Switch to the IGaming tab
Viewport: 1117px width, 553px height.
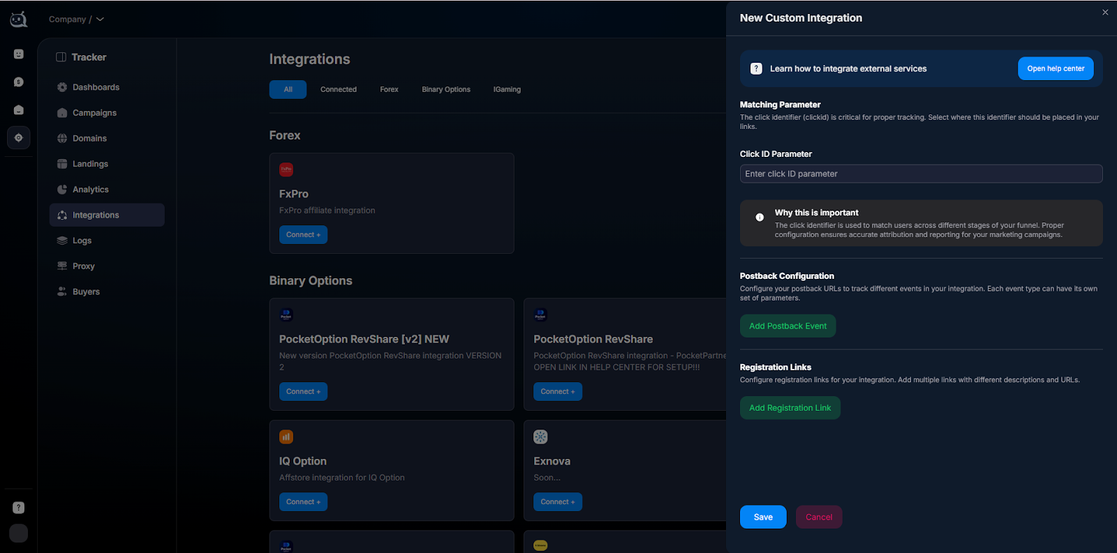(507, 89)
